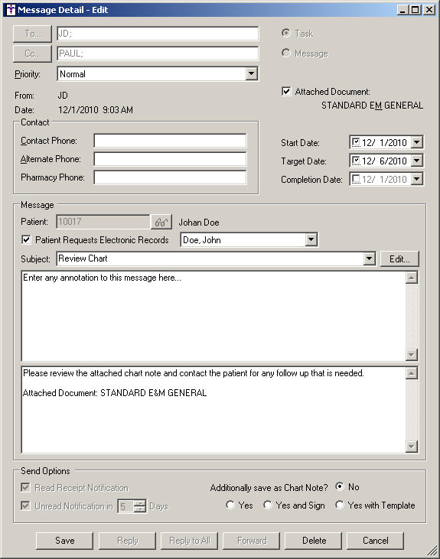The width and height of the screenshot is (440, 559).
Task: Uncheck the Attached Document checkbox
Action: point(286,91)
